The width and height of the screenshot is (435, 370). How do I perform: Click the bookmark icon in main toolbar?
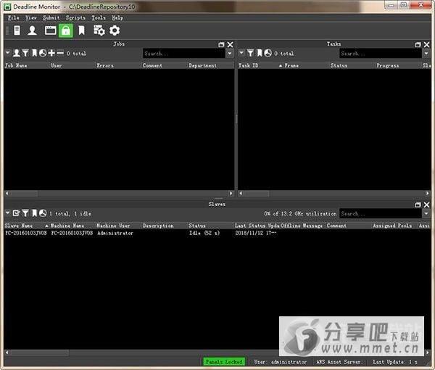(x=81, y=30)
